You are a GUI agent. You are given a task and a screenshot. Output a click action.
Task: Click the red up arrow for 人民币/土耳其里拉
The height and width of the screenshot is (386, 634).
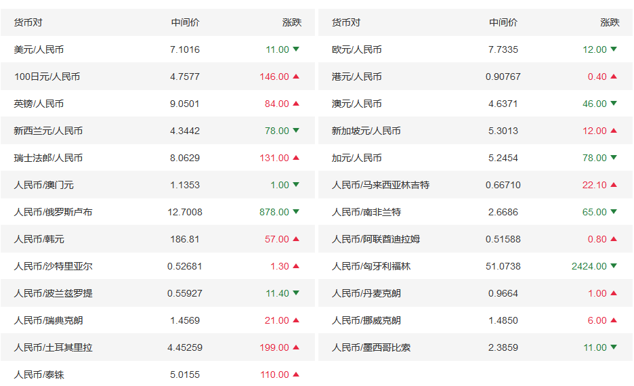(x=296, y=347)
